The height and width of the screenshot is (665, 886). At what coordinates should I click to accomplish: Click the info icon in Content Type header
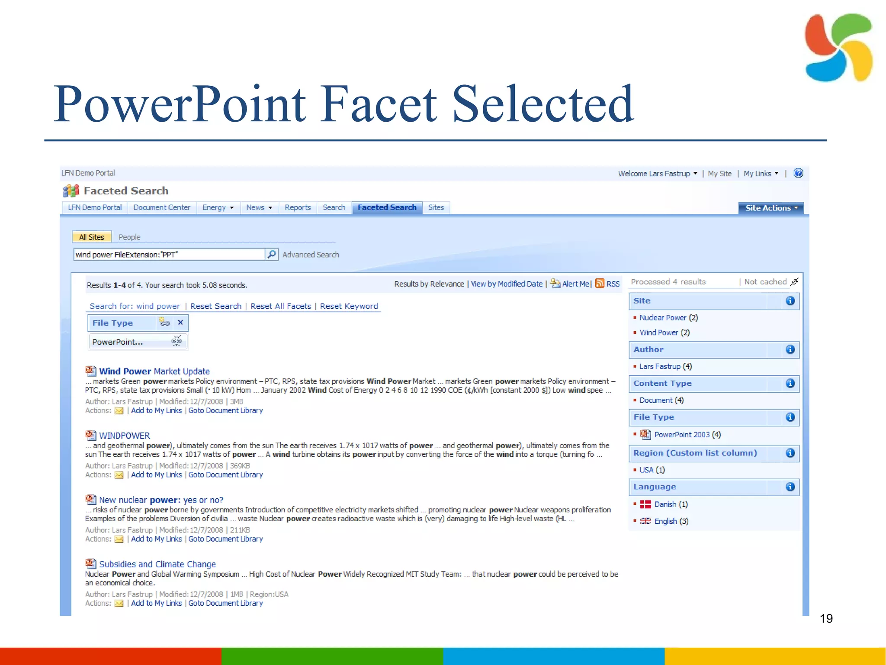(x=790, y=383)
